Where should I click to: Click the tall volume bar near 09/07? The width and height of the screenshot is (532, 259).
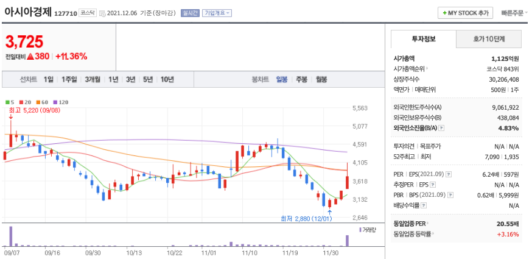(x=11, y=236)
